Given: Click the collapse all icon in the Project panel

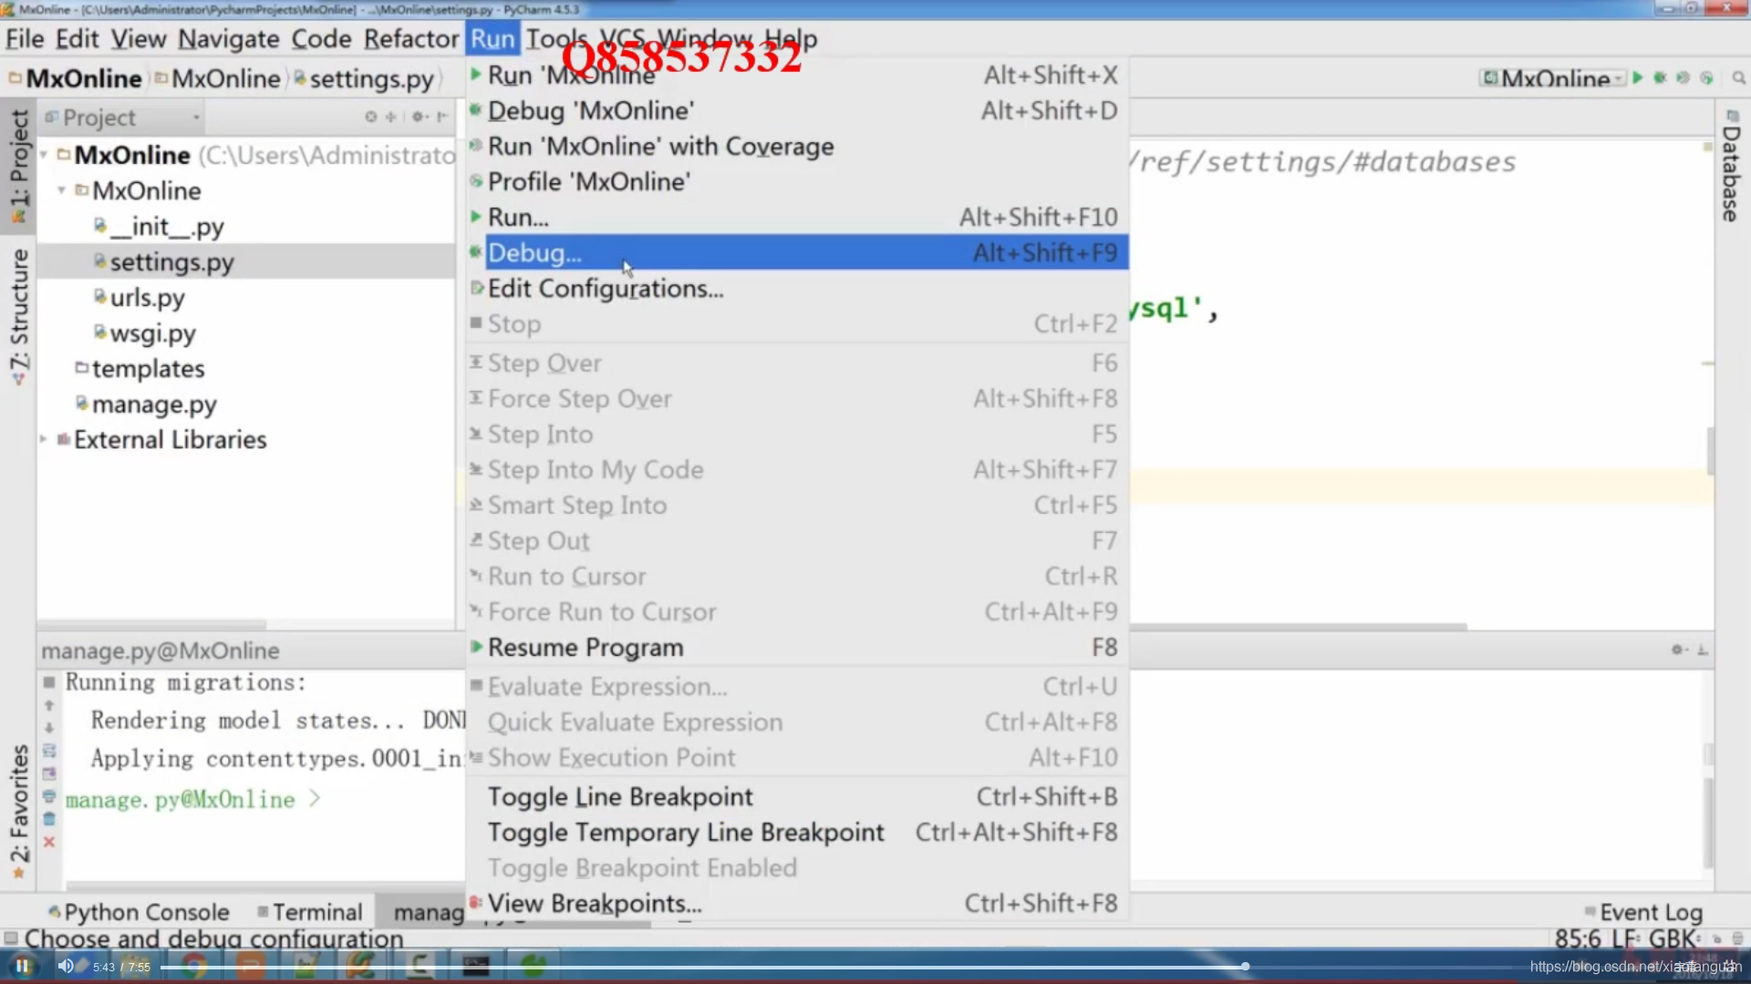Looking at the screenshot, I should [x=391, y=117].
